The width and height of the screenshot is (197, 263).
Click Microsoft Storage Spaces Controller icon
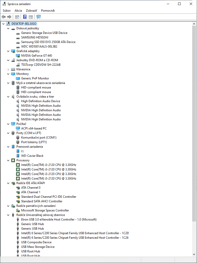tap(18, 210)
